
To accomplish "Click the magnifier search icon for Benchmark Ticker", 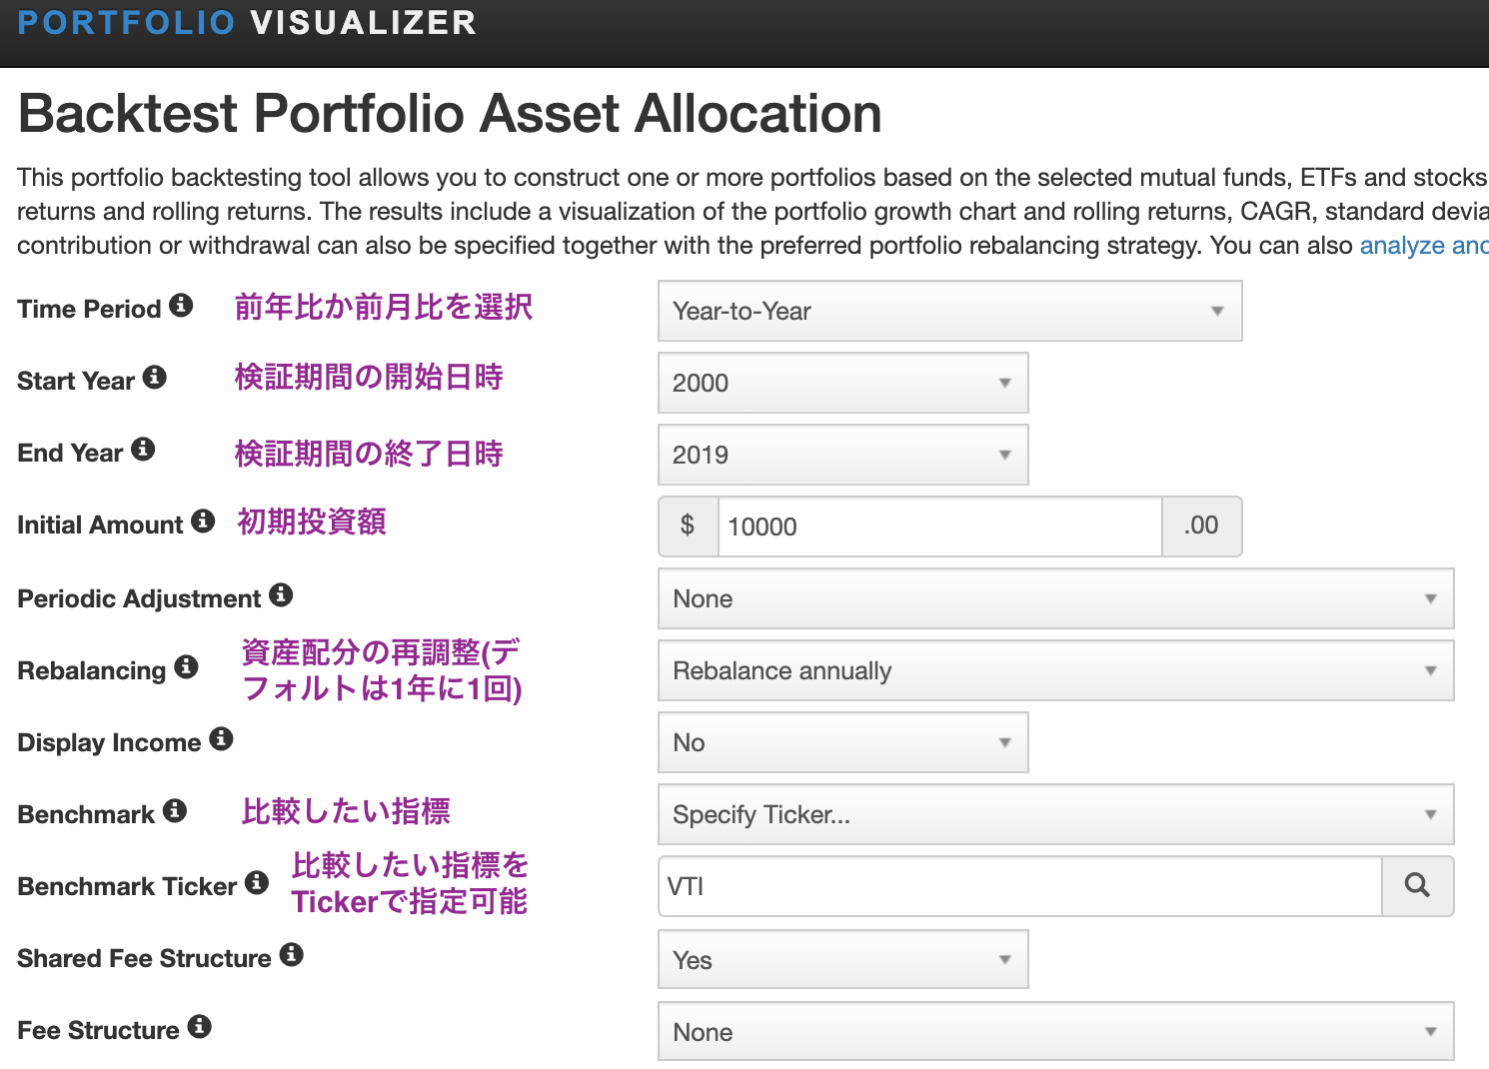I will tap(1417, 886).
